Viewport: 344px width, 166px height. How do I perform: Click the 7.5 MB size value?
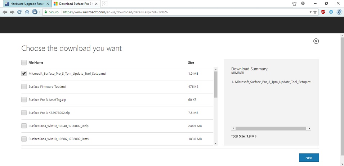click(x=193, y=113)
